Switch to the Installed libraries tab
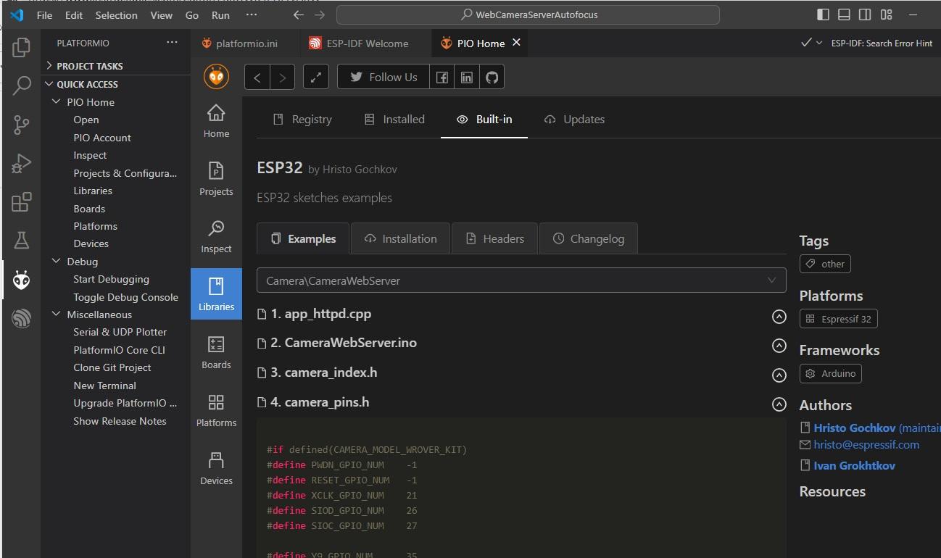The width and height of the screenshot is (941, 558). 394,120
